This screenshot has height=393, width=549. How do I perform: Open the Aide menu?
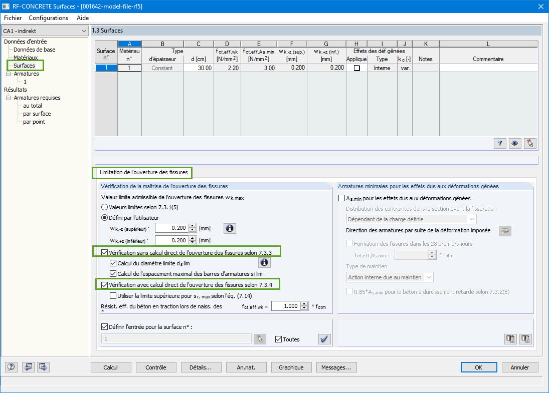coord(83,18)
